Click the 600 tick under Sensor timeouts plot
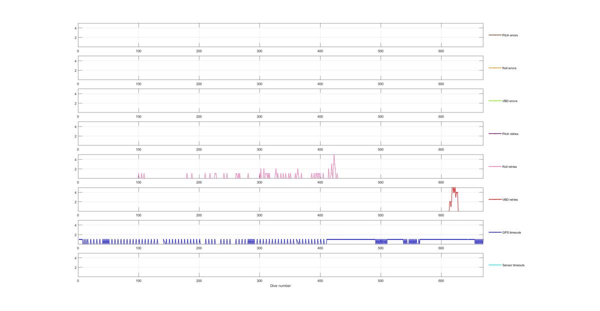 [x=441, y=280]
